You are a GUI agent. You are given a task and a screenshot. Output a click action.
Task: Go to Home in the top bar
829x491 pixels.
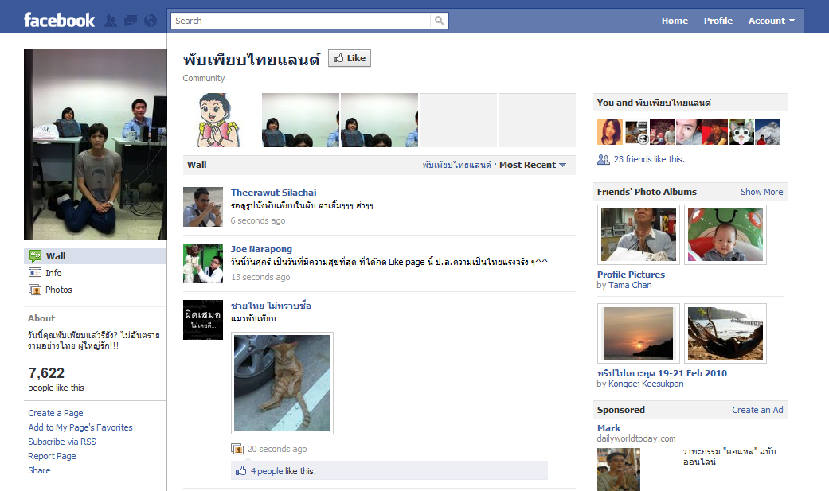point(675,21)
